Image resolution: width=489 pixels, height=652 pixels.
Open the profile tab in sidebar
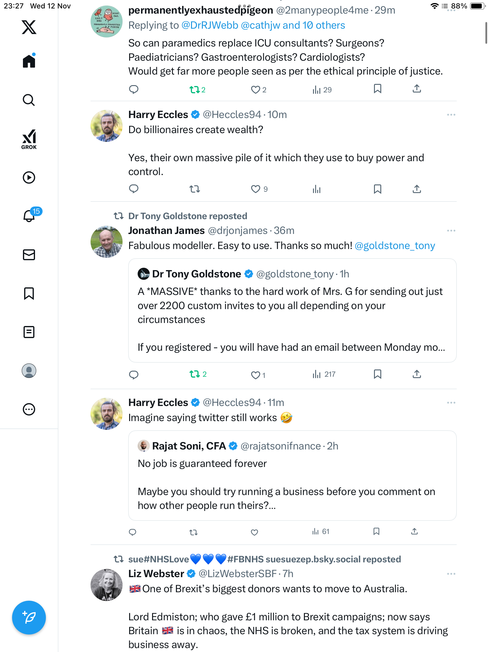click(x=29, y=371)
